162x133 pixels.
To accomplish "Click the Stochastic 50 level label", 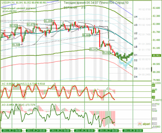I will [154, 91].
